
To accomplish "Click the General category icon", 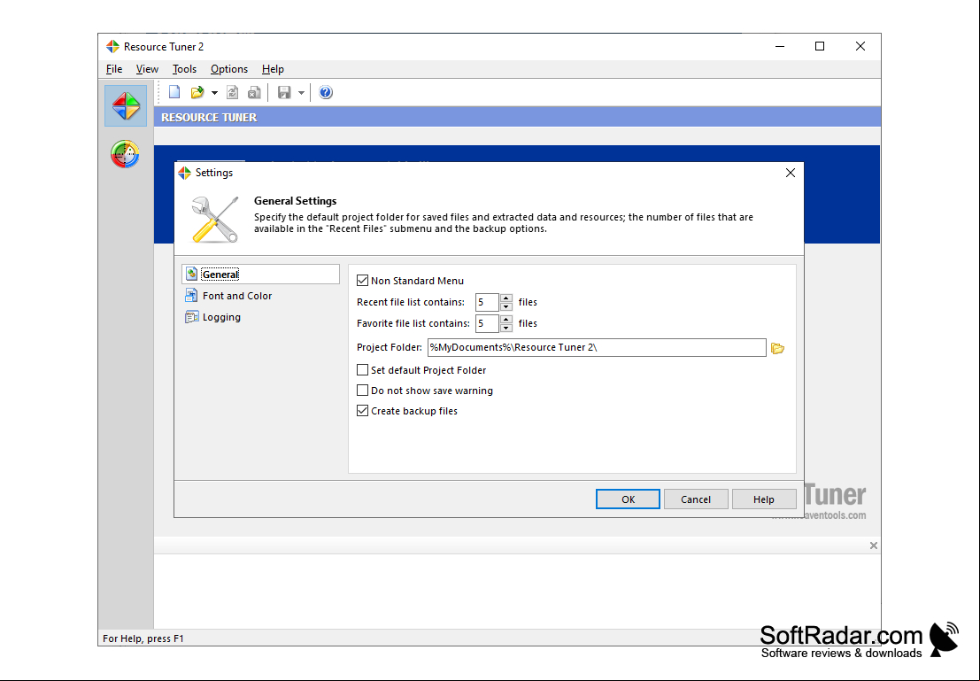I will tap(192, 275).
